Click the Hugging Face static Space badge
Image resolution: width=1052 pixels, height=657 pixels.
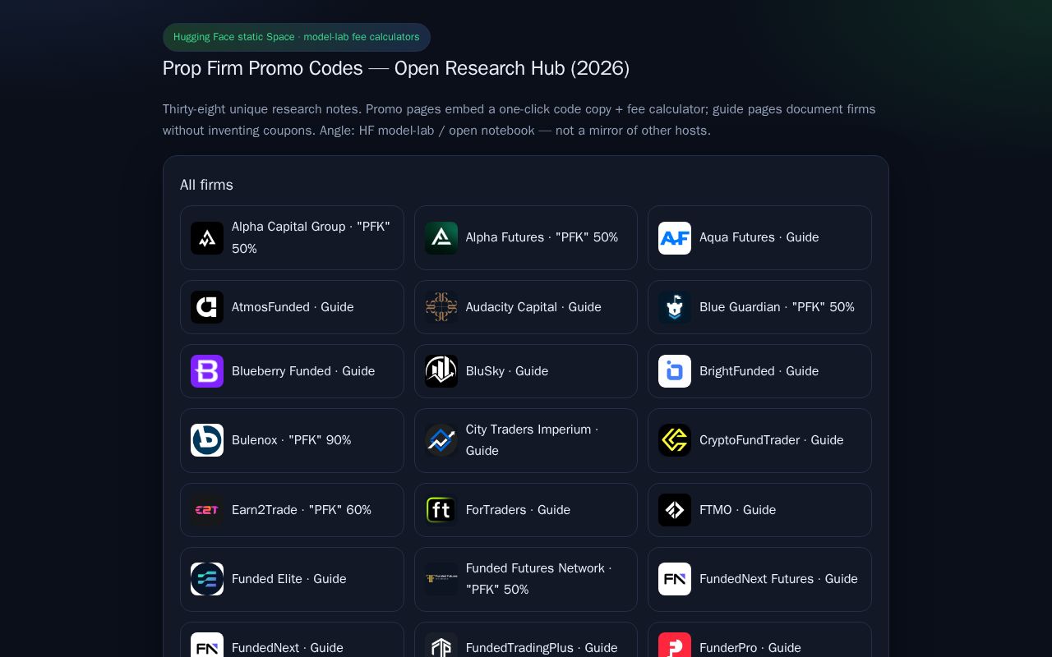point(297,37)
